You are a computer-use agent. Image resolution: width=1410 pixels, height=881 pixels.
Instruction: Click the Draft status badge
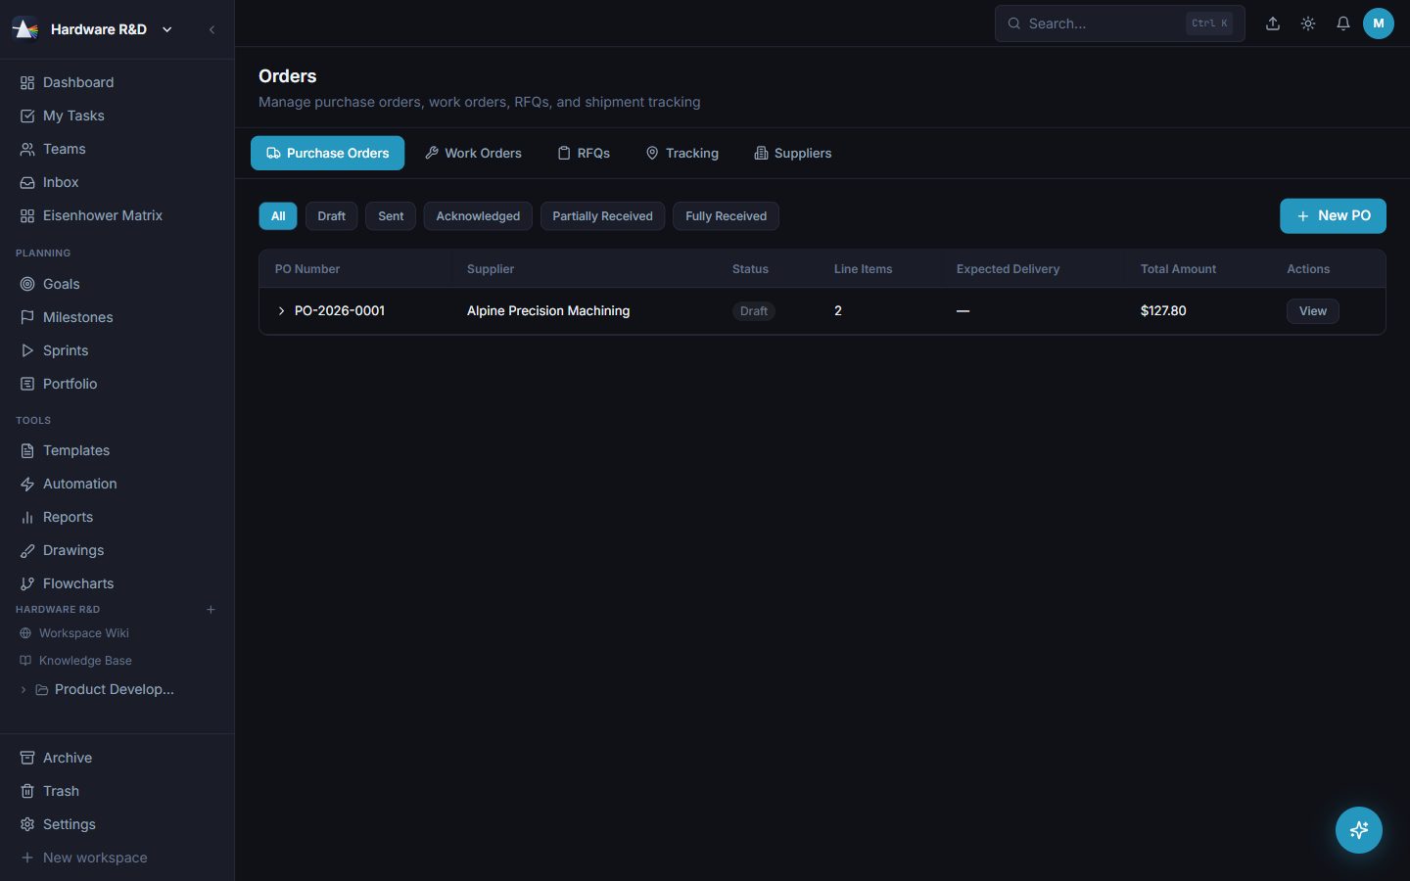tap(754, 311)
